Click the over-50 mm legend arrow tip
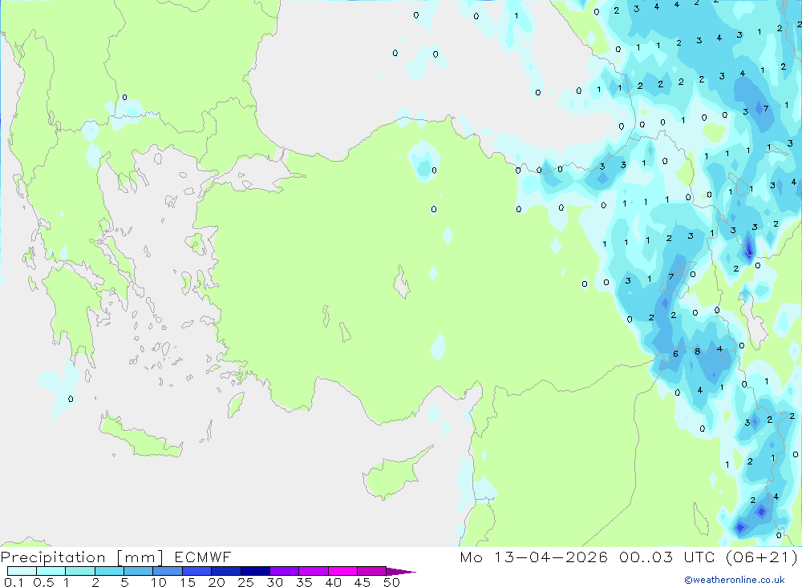This screenshot has height=587, width=802. (400, 571)
